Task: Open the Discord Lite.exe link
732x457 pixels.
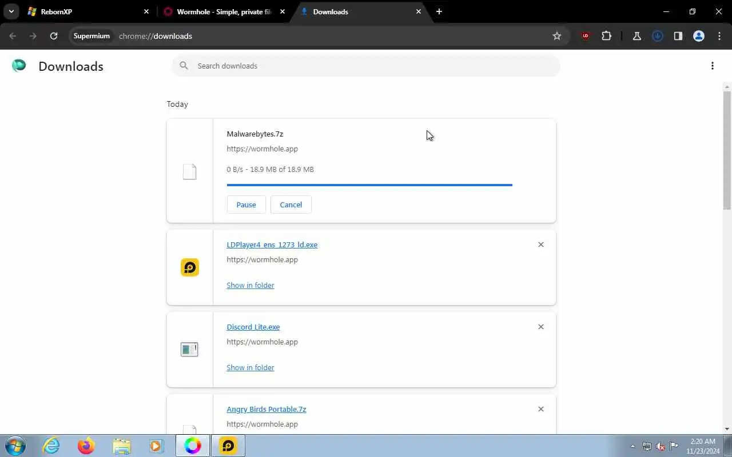Action: (x=253, y=327)
